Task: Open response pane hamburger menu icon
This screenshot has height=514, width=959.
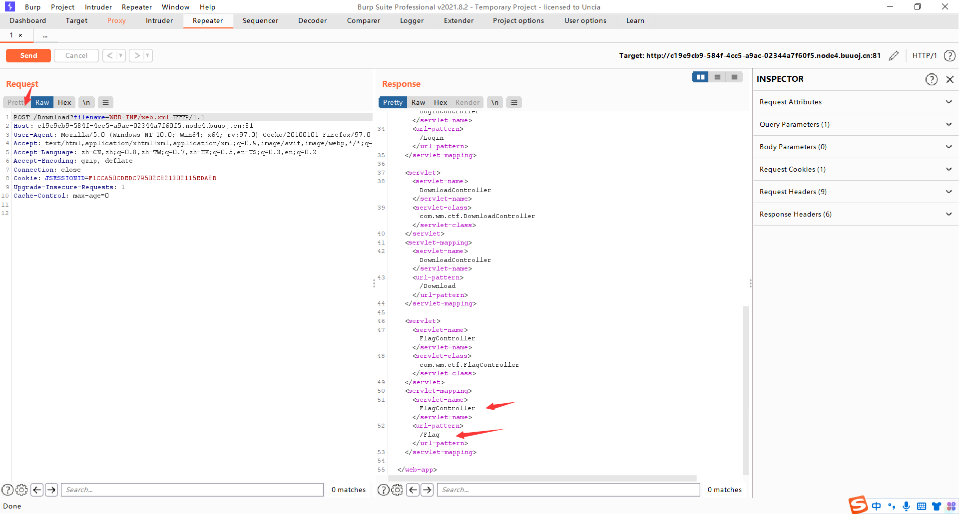Action: pos(514,102)
